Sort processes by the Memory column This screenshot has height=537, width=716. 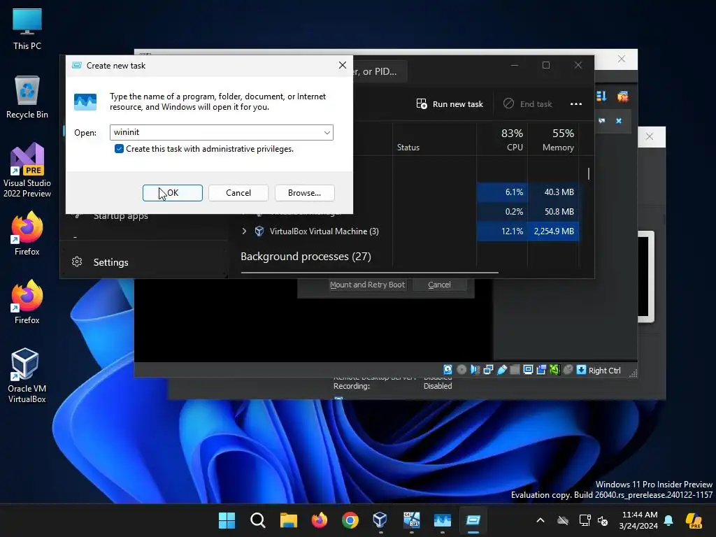tap(554, 140)
